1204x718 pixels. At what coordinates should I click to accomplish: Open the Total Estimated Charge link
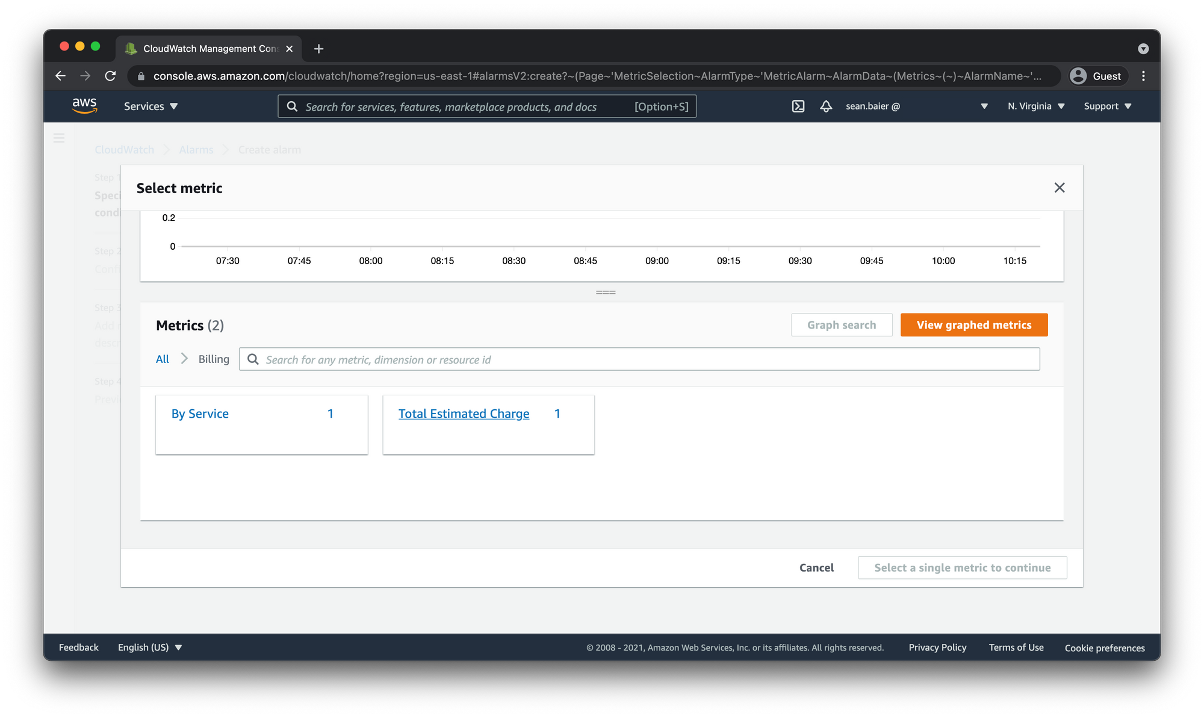[x=464, y=413]
